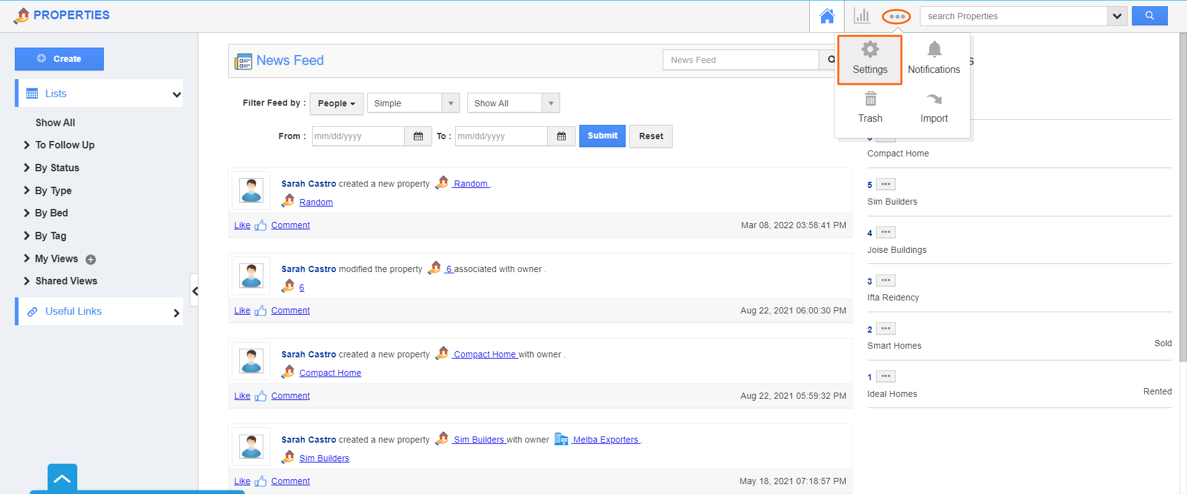Click thumbs-up icon on Mar 08 post

pyautogui.click(x=260, y=225)
